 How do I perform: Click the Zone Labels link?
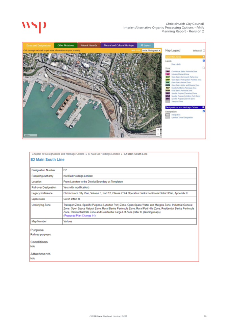176,64
